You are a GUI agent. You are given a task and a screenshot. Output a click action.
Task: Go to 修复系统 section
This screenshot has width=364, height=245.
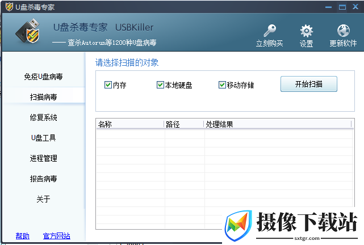[43, 117]
